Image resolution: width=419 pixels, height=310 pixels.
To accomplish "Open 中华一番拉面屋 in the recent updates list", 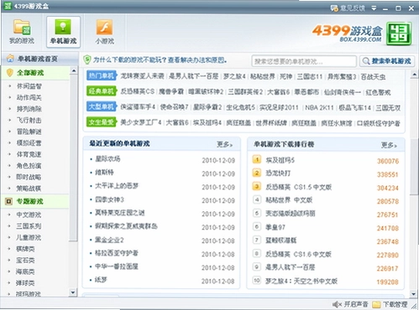I will [x=117, y=266].
